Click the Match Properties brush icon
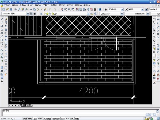The height and width of the screenshot is (120, 160). [45, 9]
